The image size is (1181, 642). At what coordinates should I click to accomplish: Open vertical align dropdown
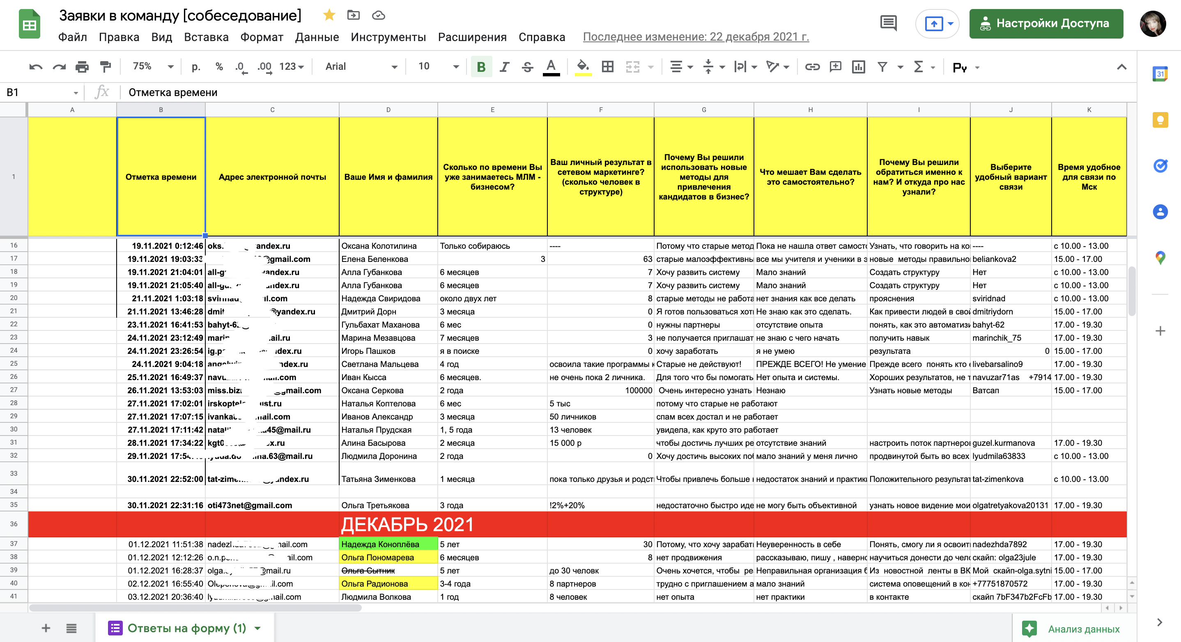(714, 67)
